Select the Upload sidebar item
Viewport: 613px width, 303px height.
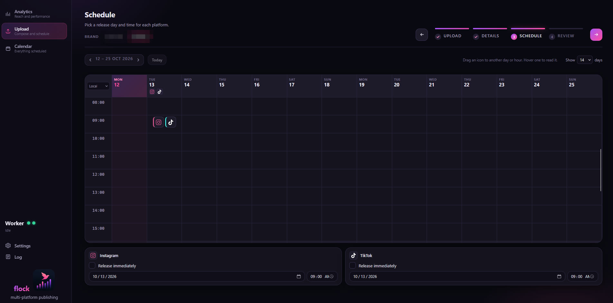click(x=34, y=31)
